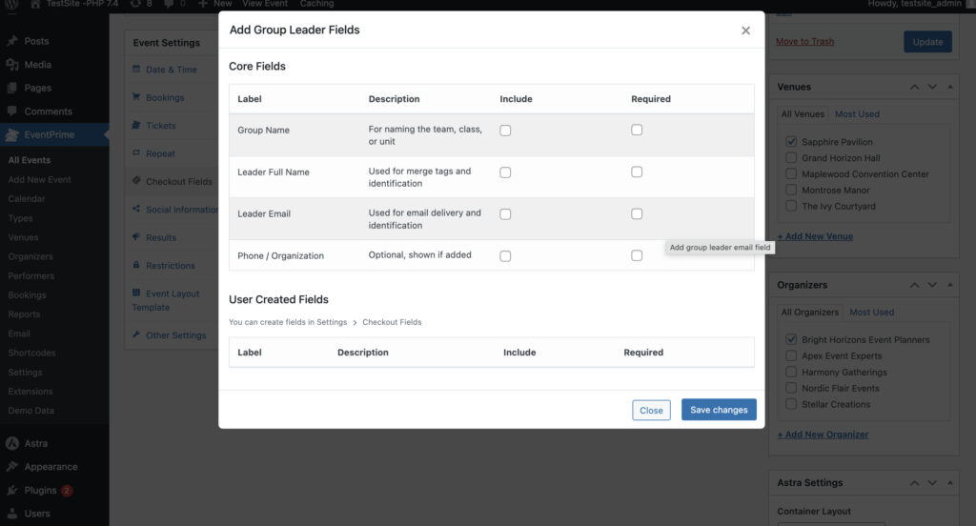The image size is (976, 526).
Task: Switch to Most Used venues tab
Action: point(857,114)
